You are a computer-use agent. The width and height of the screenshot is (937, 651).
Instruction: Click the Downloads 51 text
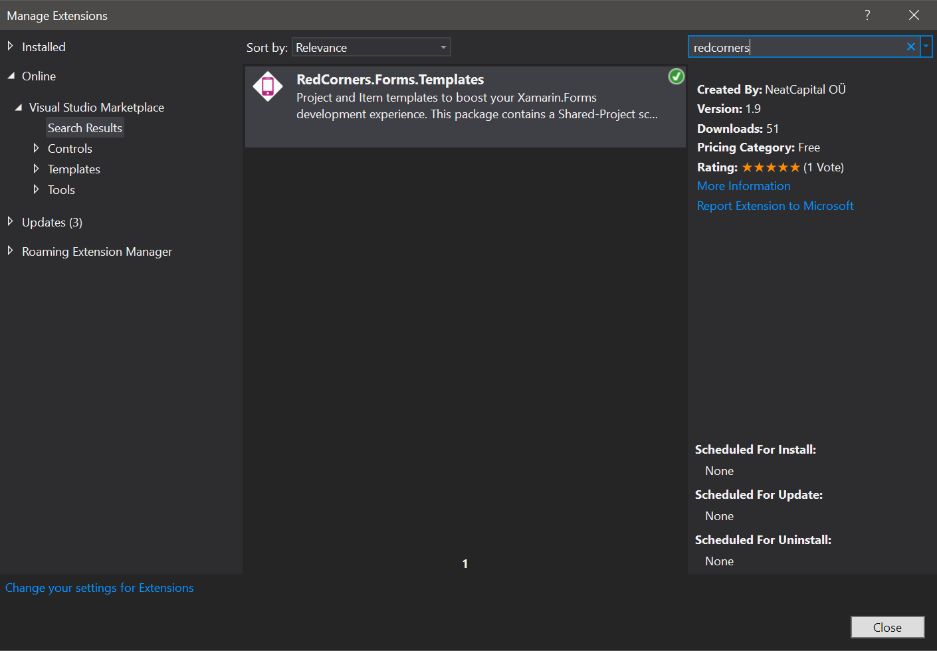pos(738,129)
